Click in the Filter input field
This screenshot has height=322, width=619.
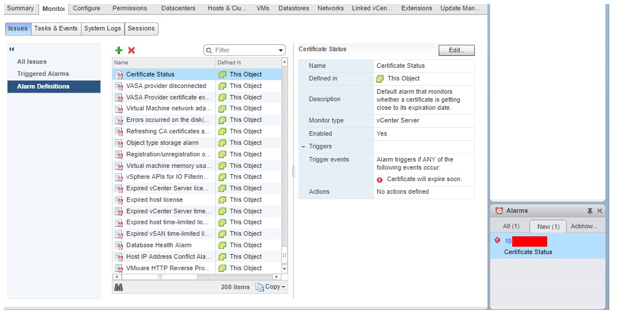point(245,51)
